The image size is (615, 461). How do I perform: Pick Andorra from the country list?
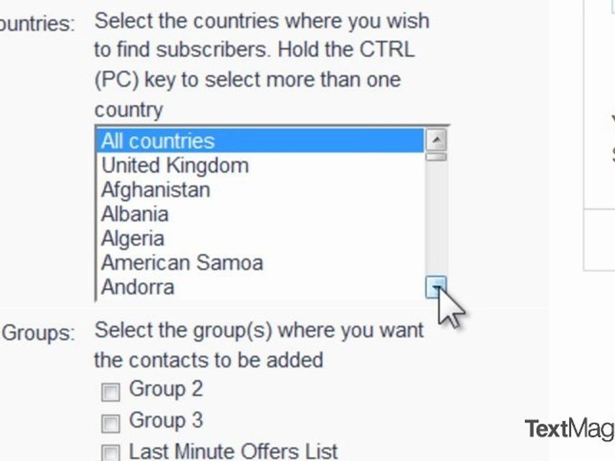pos(138,287)
